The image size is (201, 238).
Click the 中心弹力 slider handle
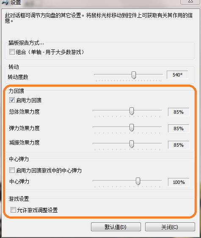(138, 181)
